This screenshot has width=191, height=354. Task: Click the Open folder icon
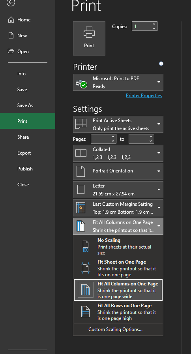tap(11, 51)
